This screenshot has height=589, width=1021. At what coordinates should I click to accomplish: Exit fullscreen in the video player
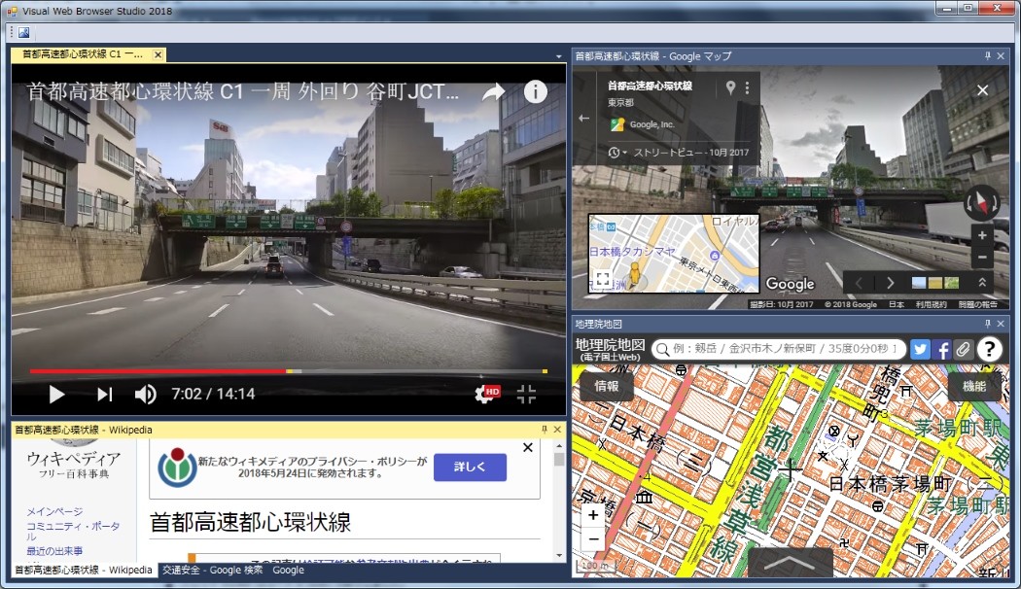click(526, 394)
